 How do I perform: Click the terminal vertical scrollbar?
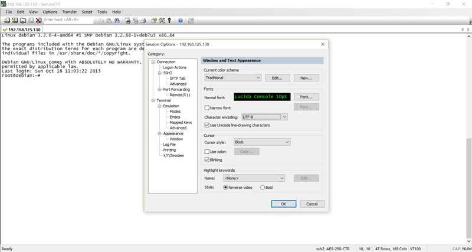[469, 189]
